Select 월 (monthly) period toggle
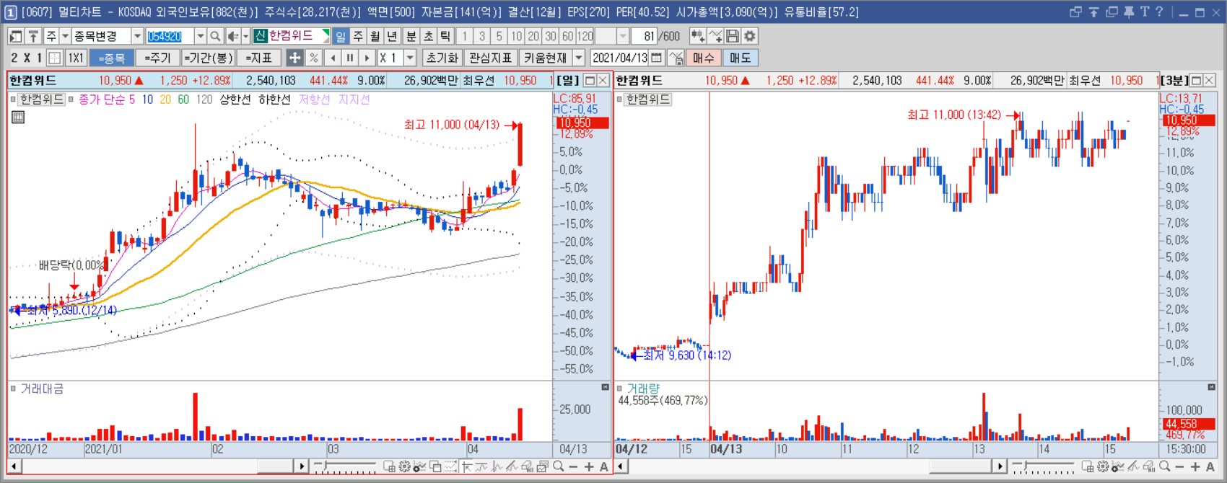1227x483 pixels. pos(375,36)
